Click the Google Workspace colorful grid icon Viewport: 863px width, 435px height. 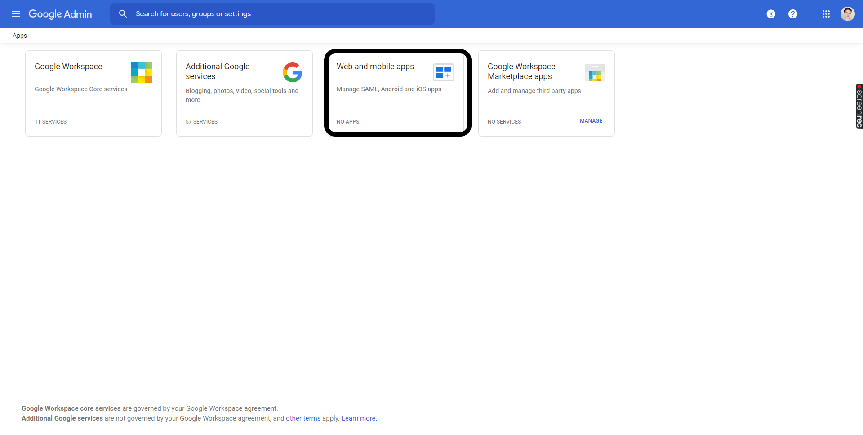[142, 72]
